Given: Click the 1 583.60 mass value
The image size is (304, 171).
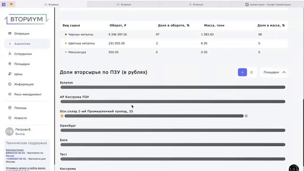Looking at the screenshot, I should [207, 34].
